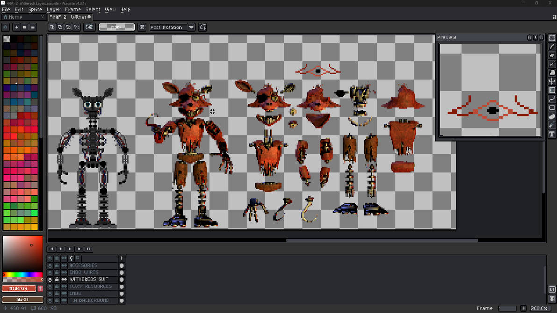
Task: Click the palette warning pin icon beside #bd4934
Action: coord(40,289)
